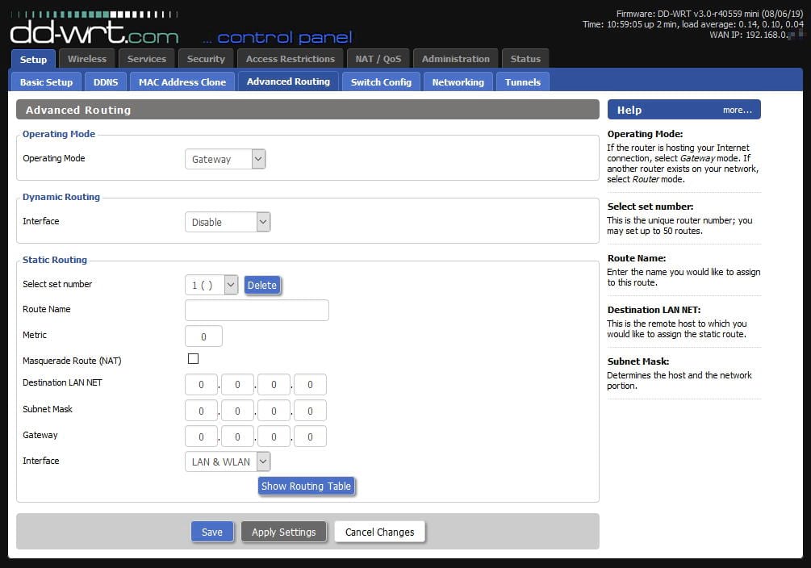Click the Subnet Mask help heading

tap(638, 361)
